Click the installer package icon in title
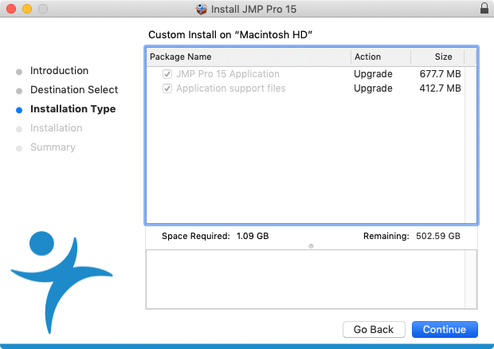Screen dimensions: 494x349 pos(202,9)
